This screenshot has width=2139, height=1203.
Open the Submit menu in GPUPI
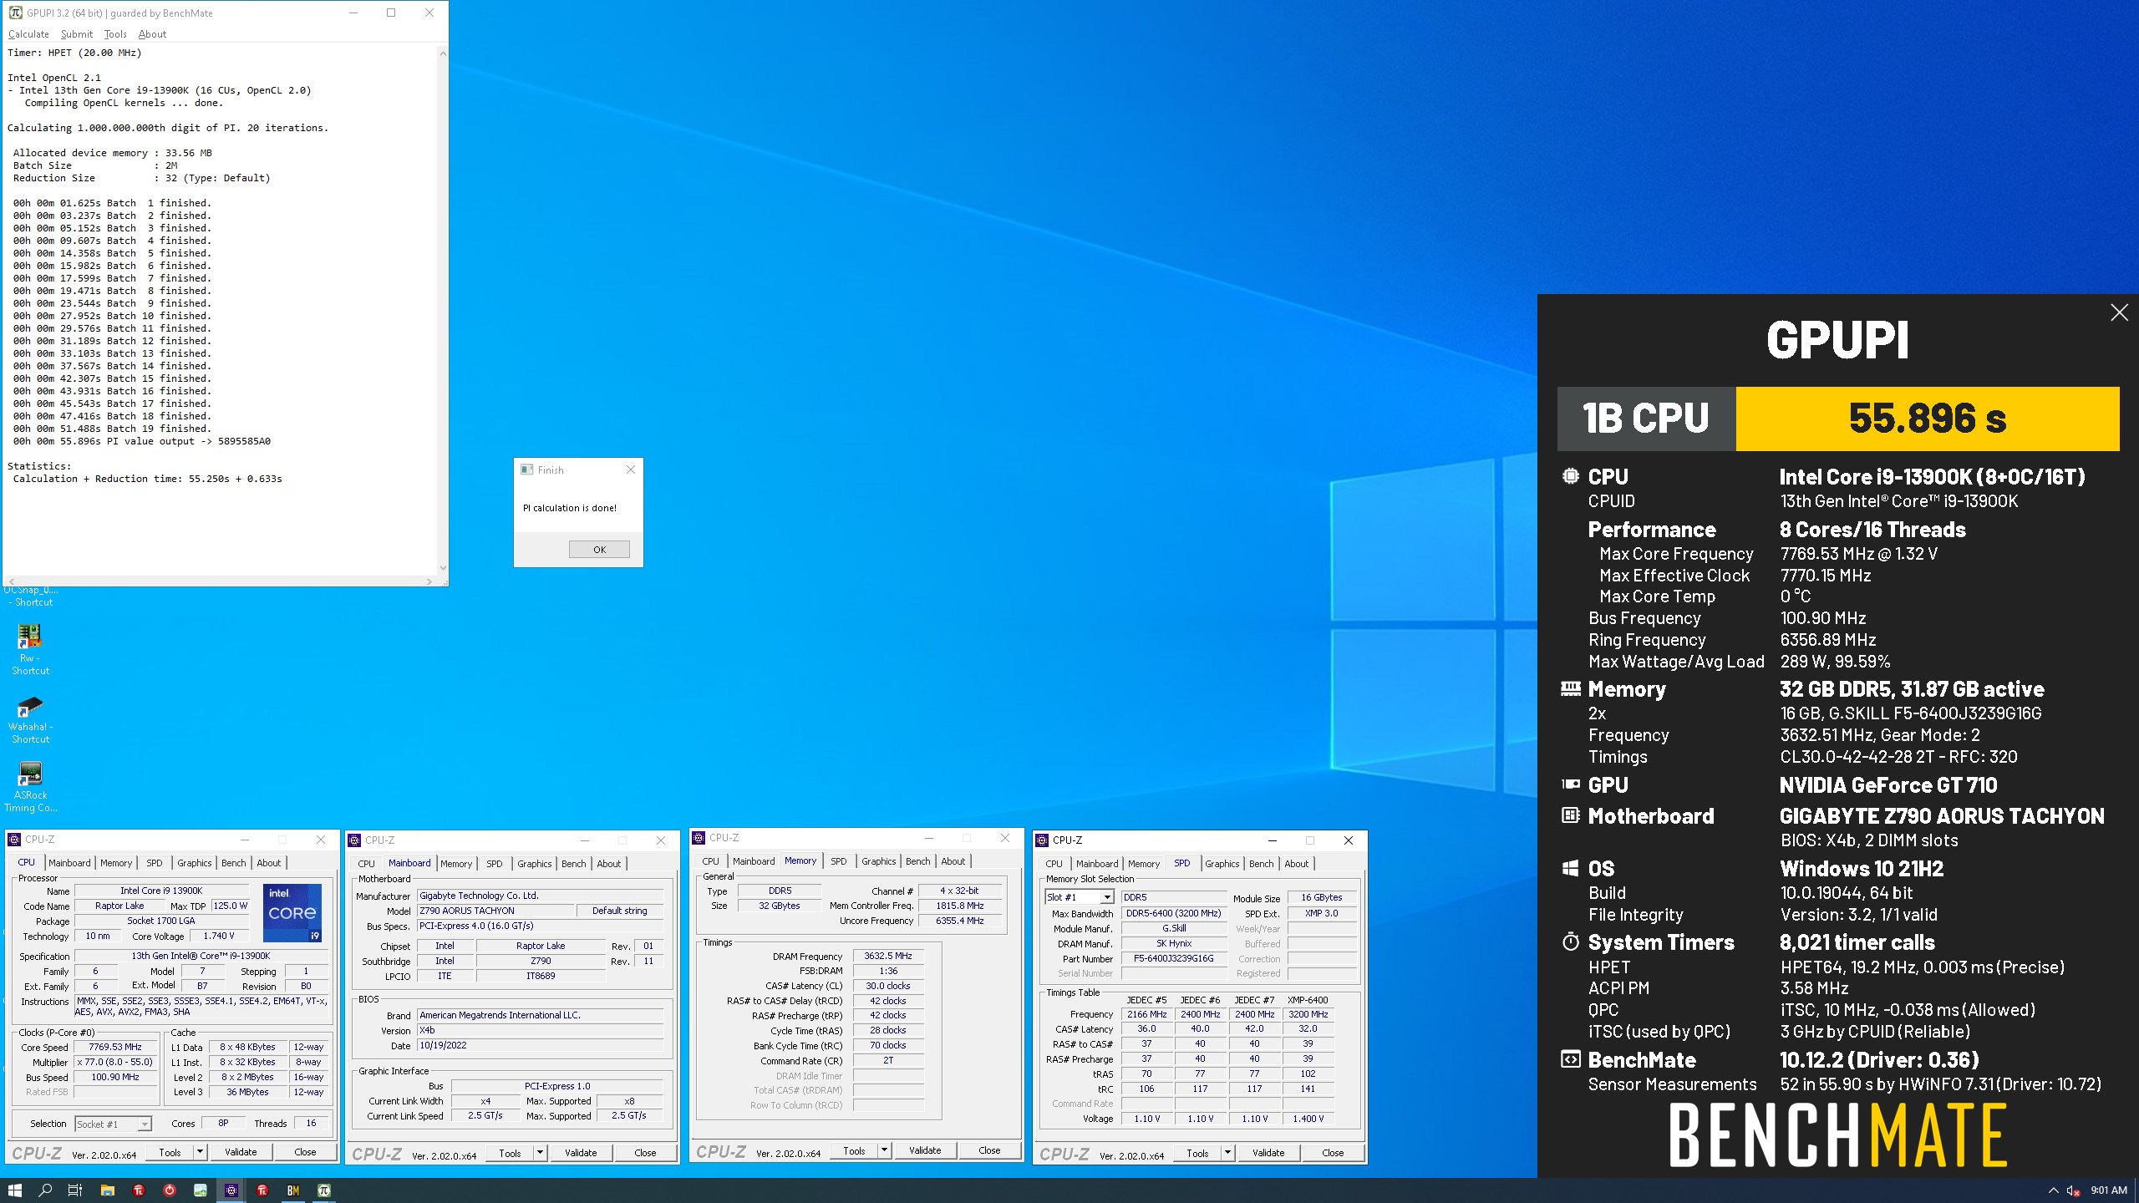(x=77, y=34)
